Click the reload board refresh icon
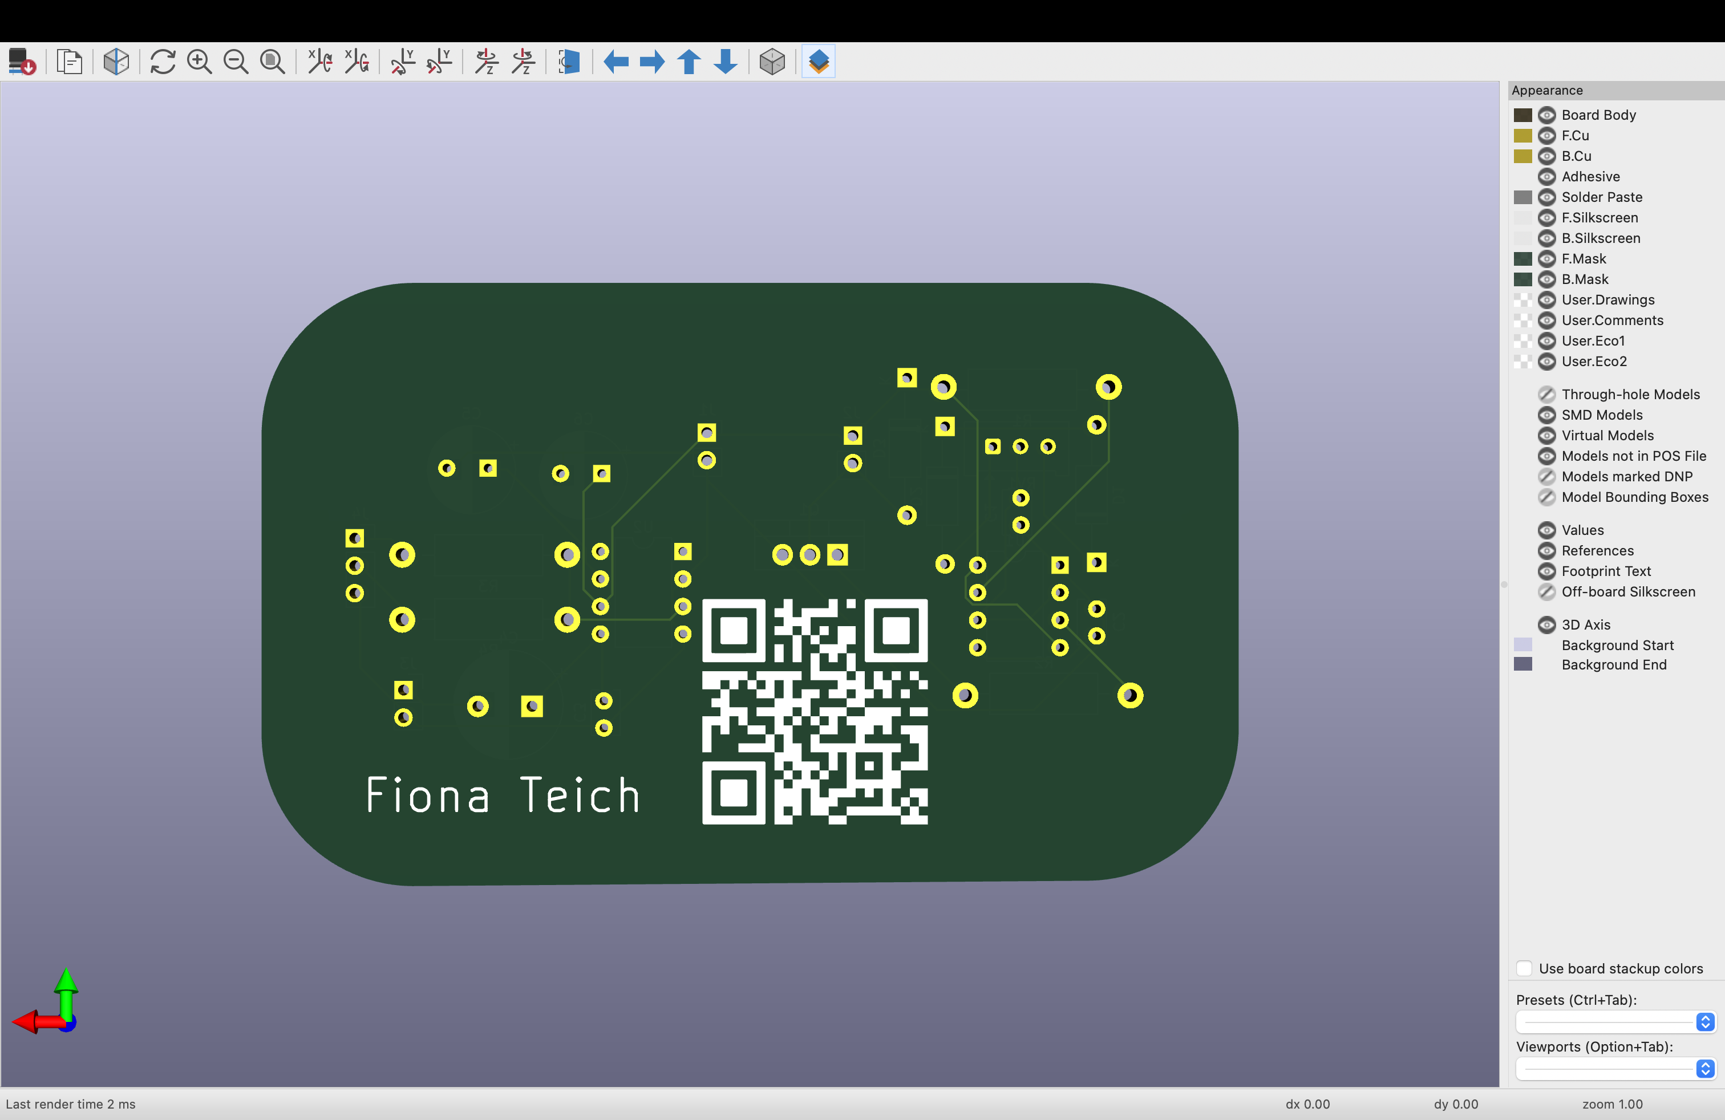1725x1120 pixels. coord(163,62)
